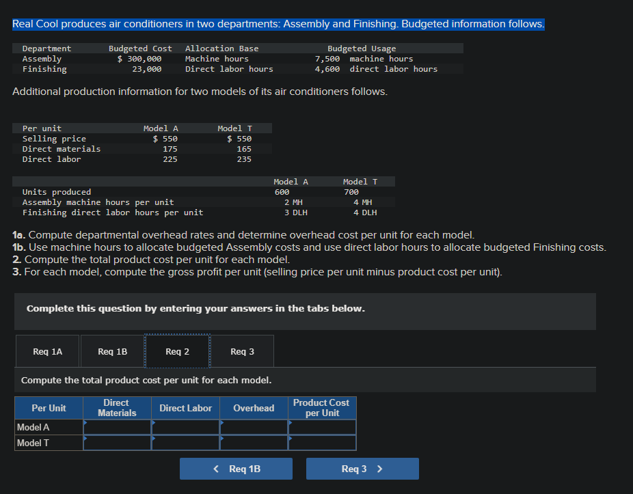Switch to the Req 3 tab
The width and height of the screenshot is (633, 494).
tap(242, 351)
